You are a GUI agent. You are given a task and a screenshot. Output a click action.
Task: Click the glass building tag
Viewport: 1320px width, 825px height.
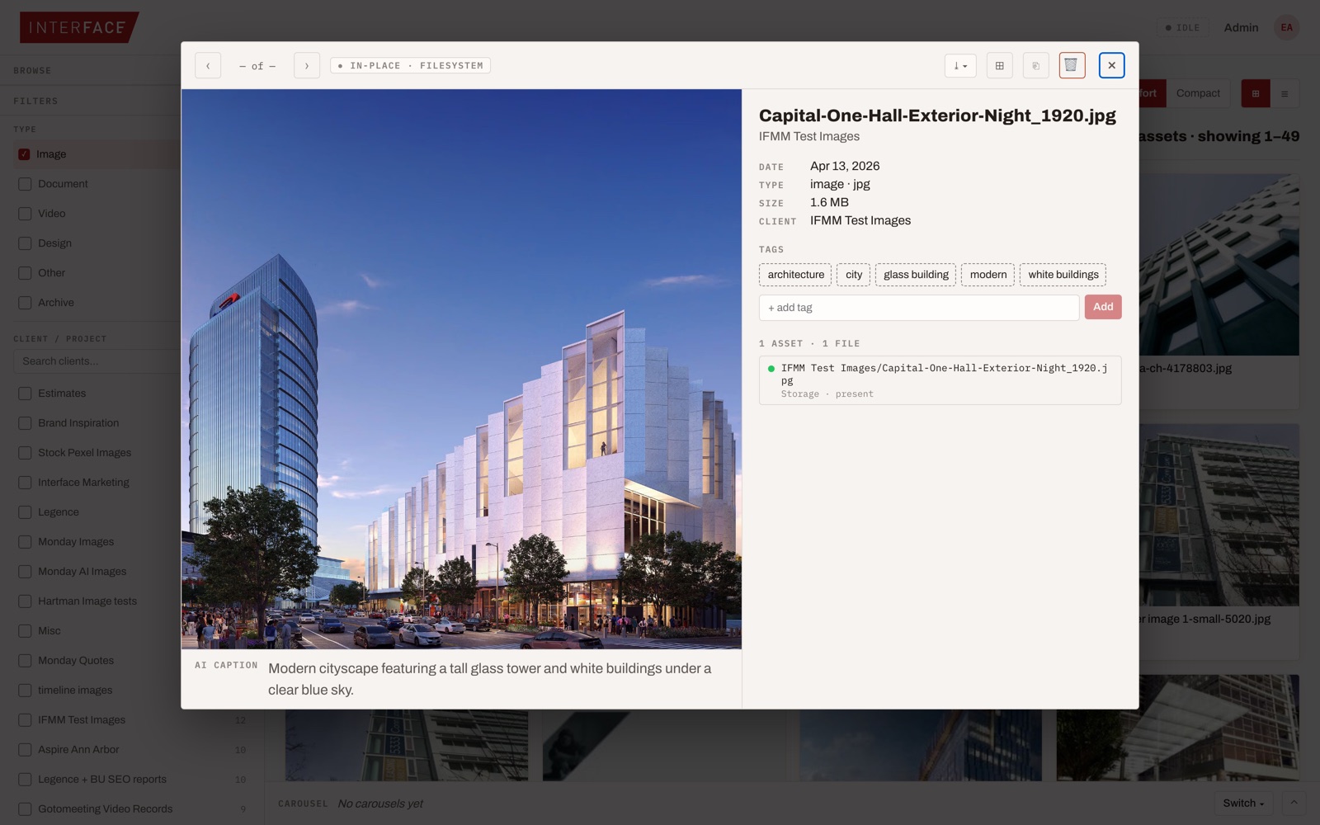coord(916,275)
